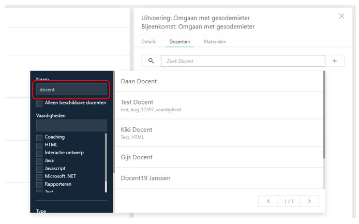Close the Uitvoering panel with X
359x224 pixels.
pyautogui.click(x=341, y=16)
